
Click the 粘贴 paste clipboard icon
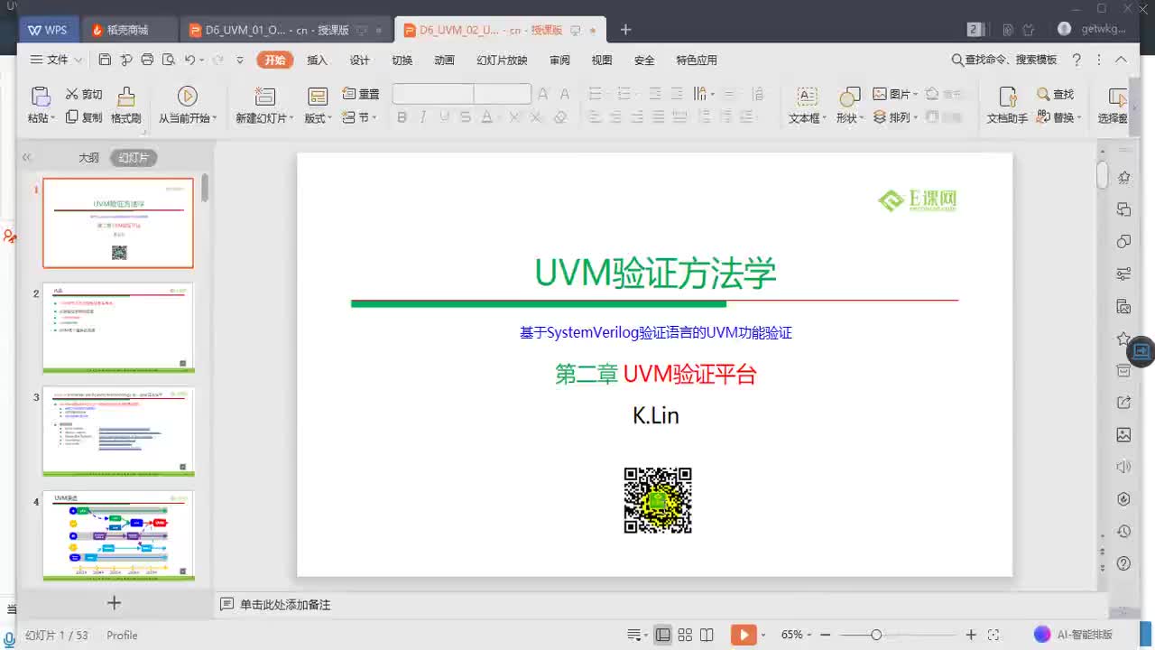coord(41,97)
